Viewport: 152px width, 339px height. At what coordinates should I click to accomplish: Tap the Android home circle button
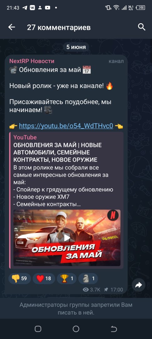pyautogui.click(x=76, y=329)
